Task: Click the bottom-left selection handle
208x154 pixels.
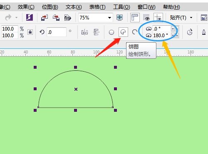Action: tap(35, 110)
